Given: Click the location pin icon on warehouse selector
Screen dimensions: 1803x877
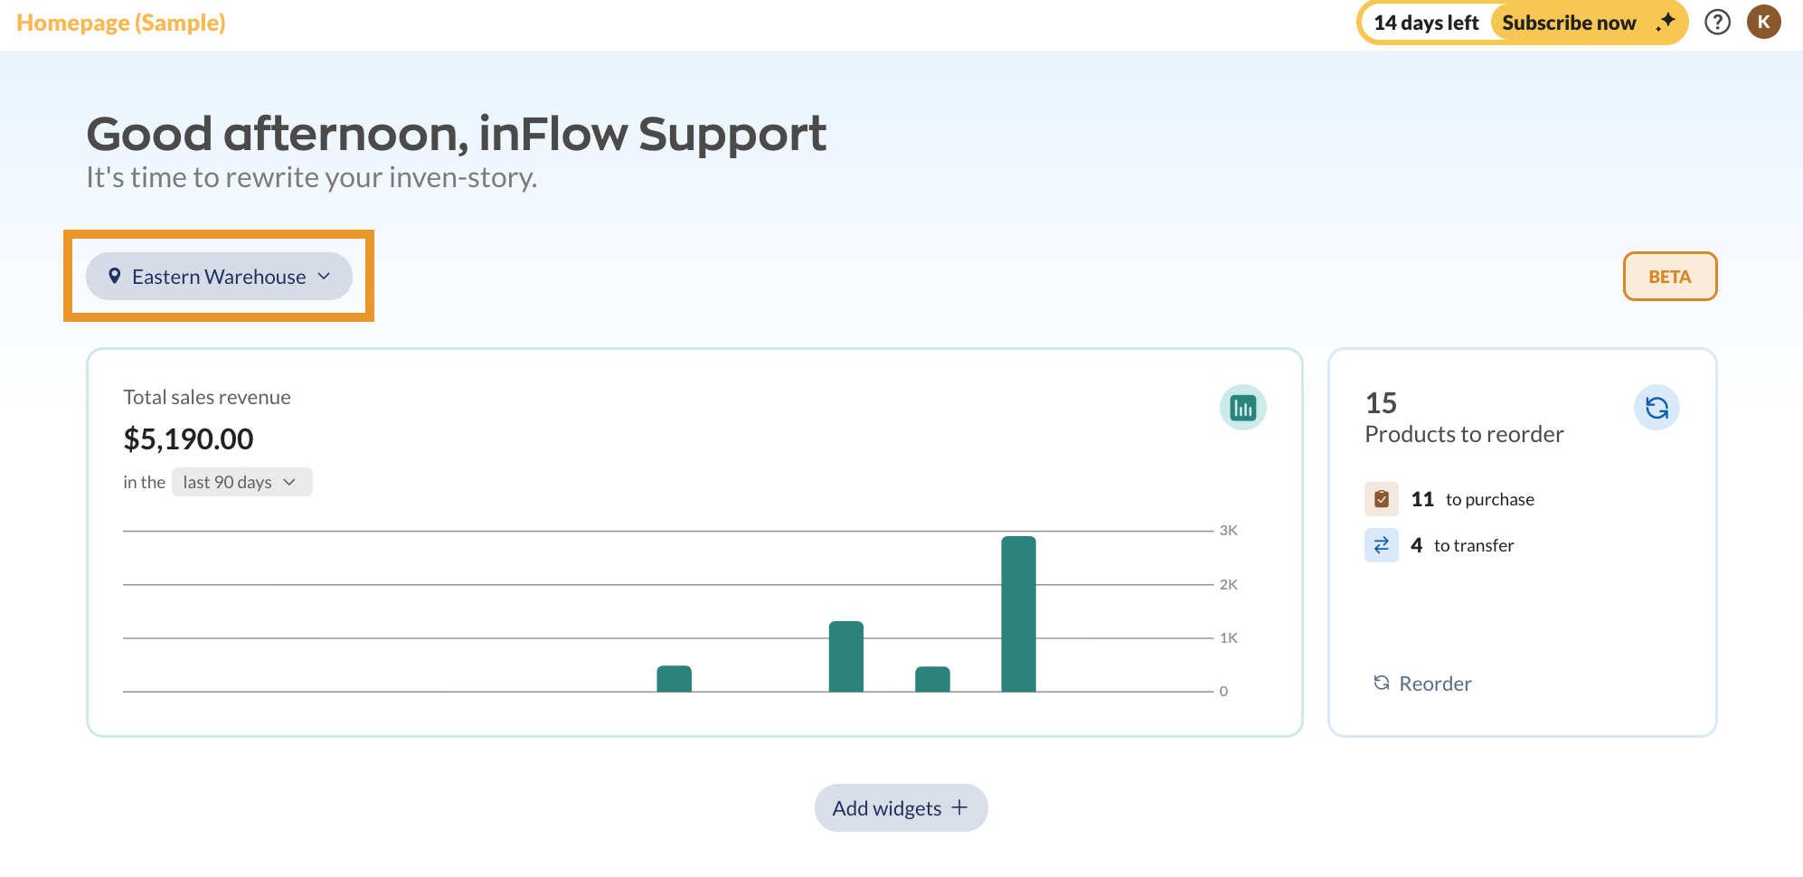Looking at the screenshot, I should [x=115, y=276].
